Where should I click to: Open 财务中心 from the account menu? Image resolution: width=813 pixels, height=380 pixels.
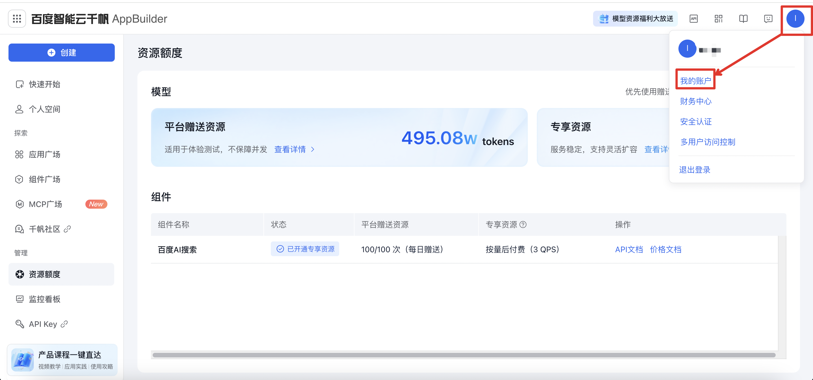coord(696,101)
